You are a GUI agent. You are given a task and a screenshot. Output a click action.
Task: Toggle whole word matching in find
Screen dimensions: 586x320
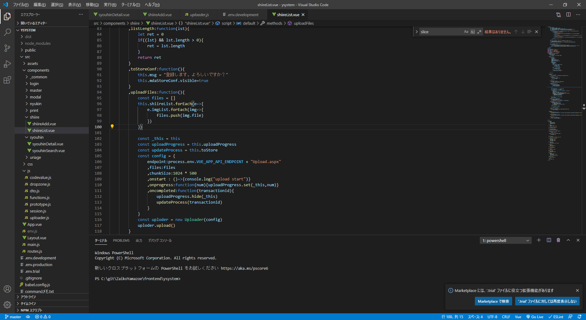click(x=473, y=32)
